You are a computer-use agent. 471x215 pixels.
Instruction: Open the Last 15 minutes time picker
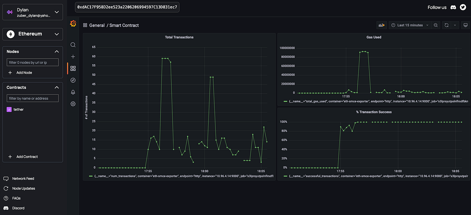tap(409, 25)
